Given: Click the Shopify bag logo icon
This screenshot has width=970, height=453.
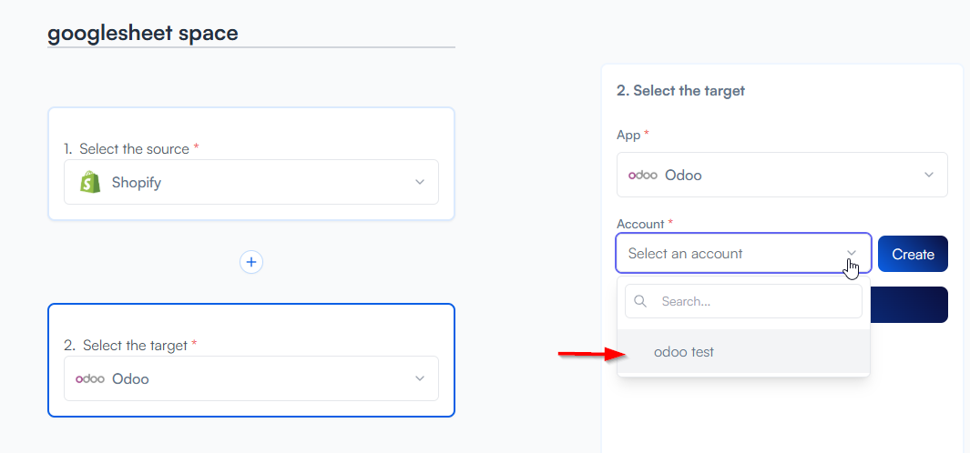Looking at the screenshot, I should click(x=89, y=182).
